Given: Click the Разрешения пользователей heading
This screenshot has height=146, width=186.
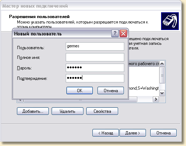Looking at the screenshot, I should tap(39, 17).
